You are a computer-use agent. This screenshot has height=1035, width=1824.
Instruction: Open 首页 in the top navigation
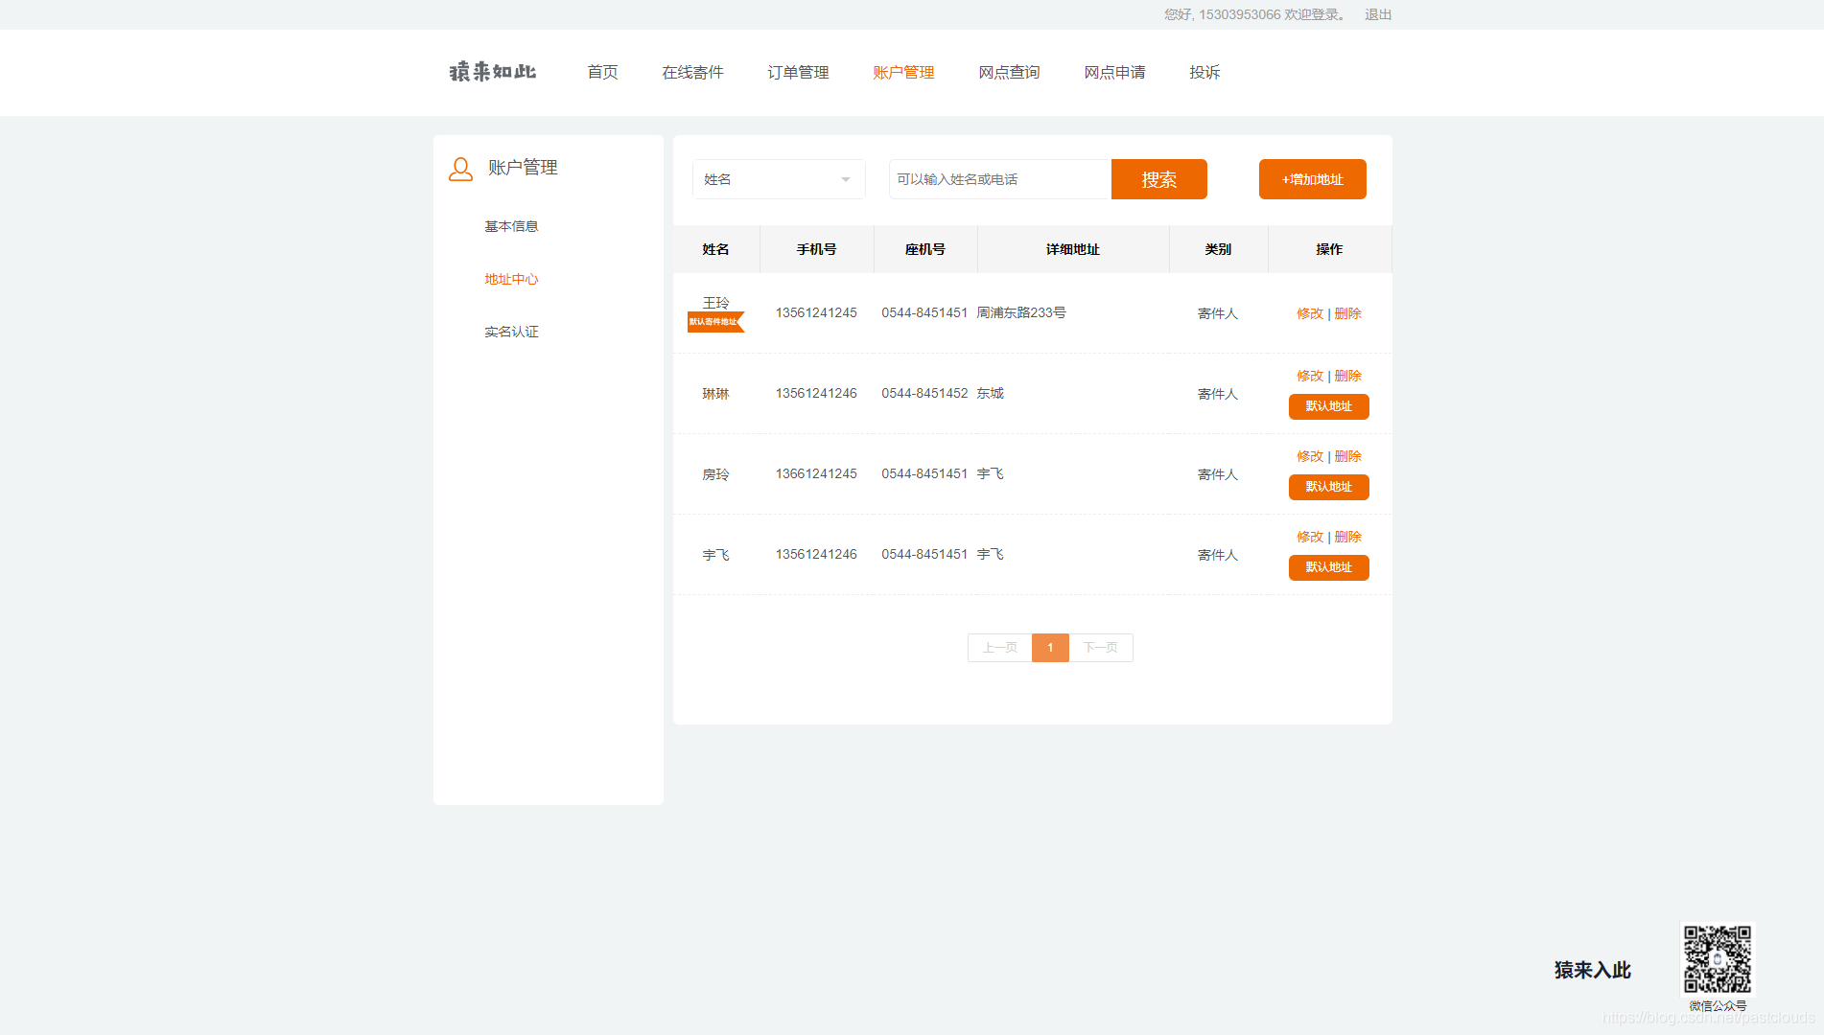602,72
